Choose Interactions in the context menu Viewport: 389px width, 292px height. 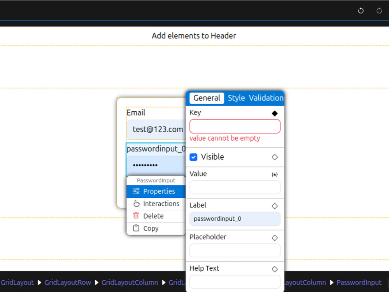156,204
